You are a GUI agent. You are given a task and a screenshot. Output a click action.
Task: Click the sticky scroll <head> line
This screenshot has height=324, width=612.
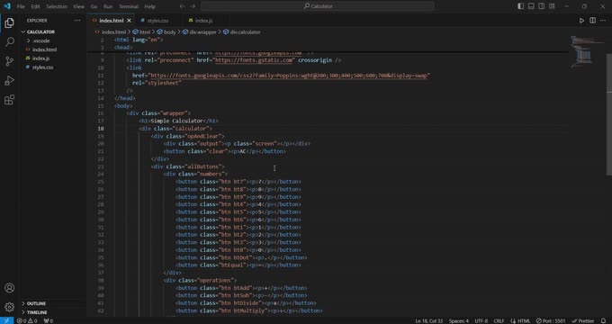(x=123, y=47)
